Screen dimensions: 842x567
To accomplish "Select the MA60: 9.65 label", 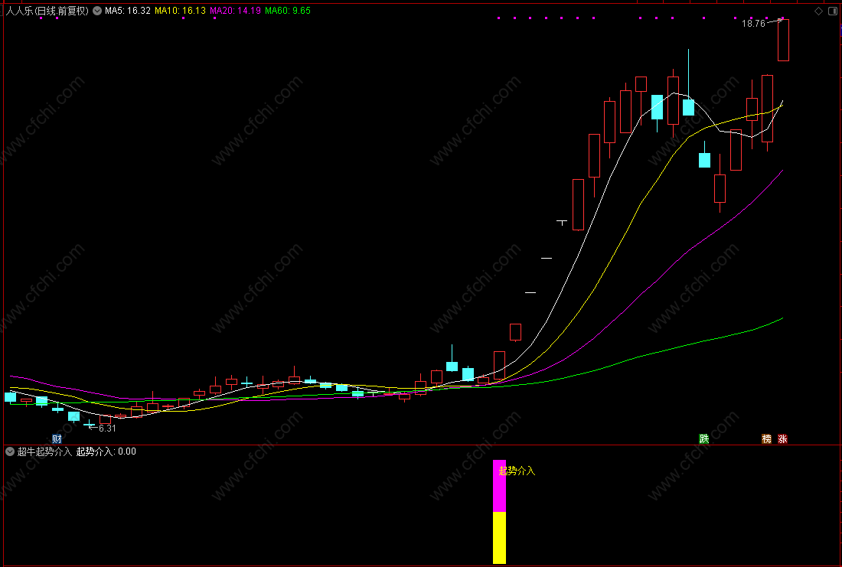I will (287, 11).
